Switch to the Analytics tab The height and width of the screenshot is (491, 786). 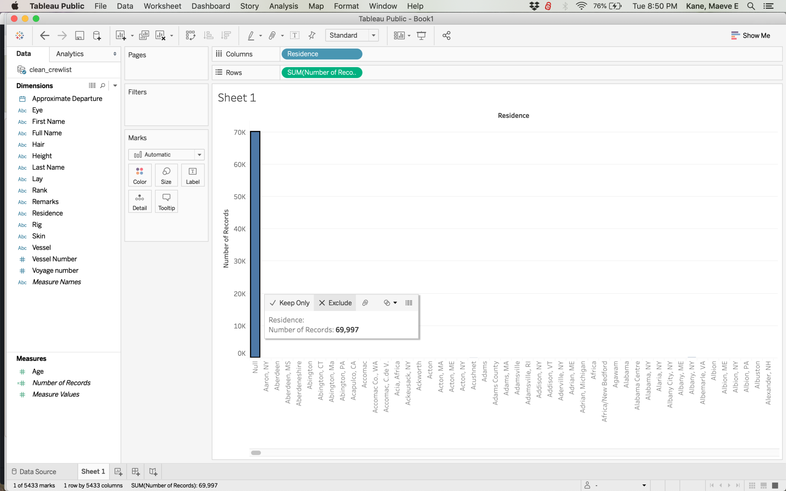(70, 54)
